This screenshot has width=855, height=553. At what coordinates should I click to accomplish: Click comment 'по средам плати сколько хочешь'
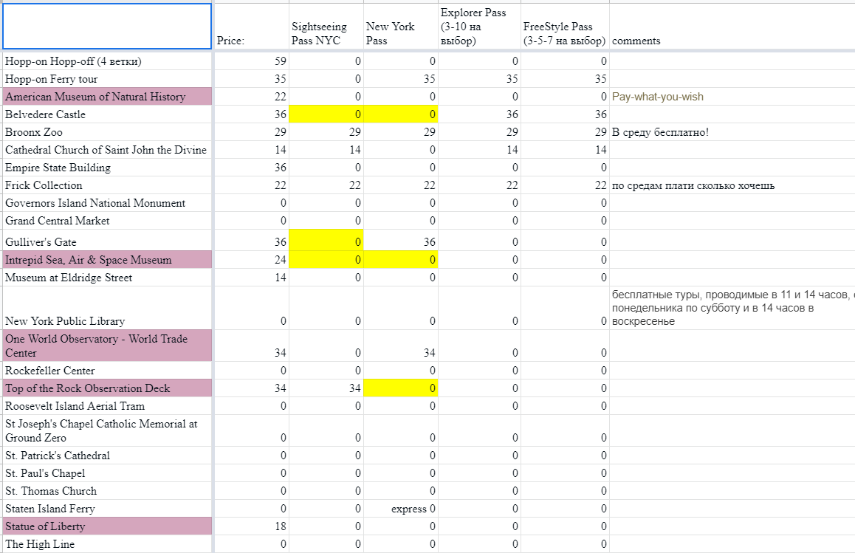[x=732, y=185]
